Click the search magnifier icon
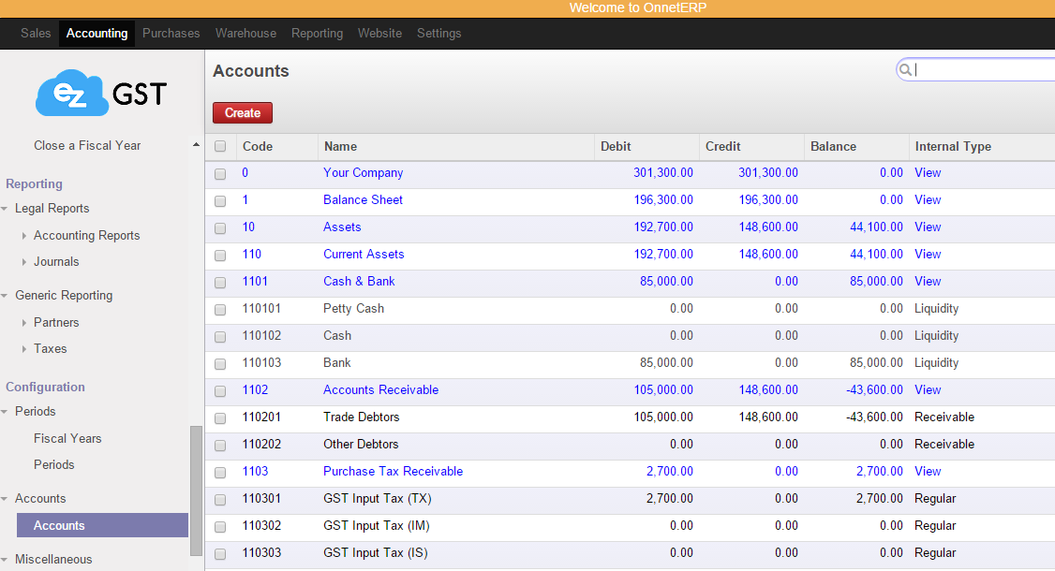Image resolution: width=1055 pixels, height=571 pixels. tap(905, 69)
